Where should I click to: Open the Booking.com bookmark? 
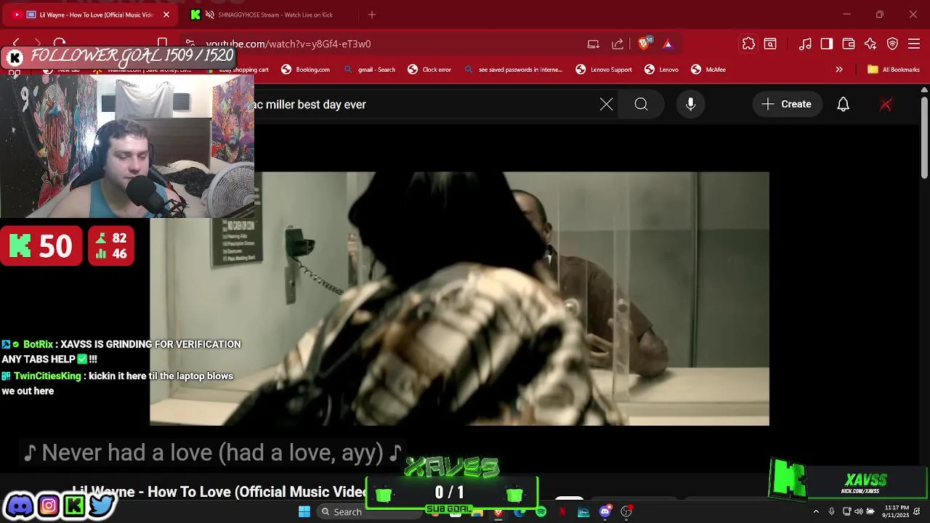(306, 70)
